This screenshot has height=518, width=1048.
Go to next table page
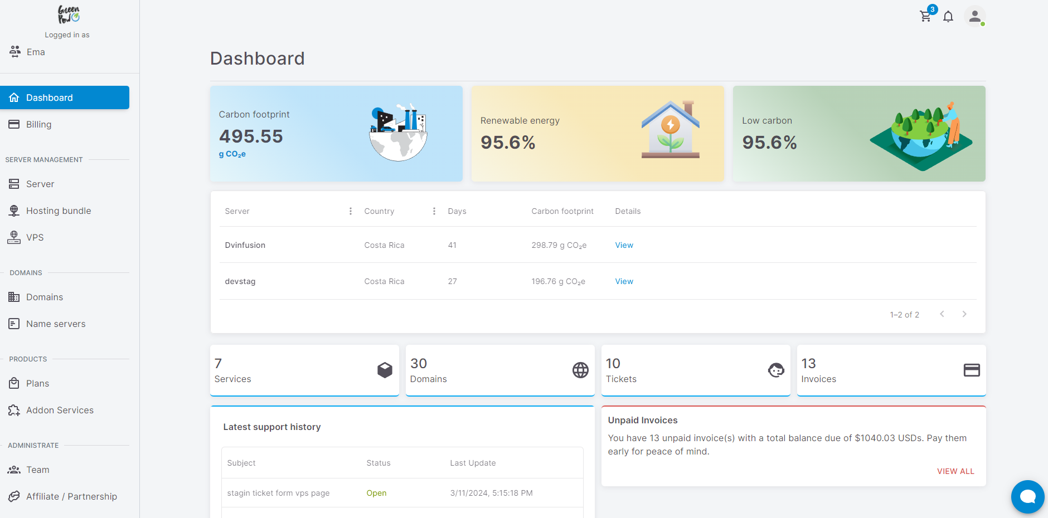pos(964,314)
